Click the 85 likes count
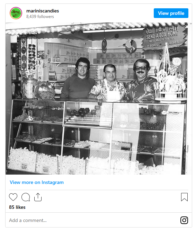This screenshot has width=196, height=232. pyautogui.click(x=17, y=207)
